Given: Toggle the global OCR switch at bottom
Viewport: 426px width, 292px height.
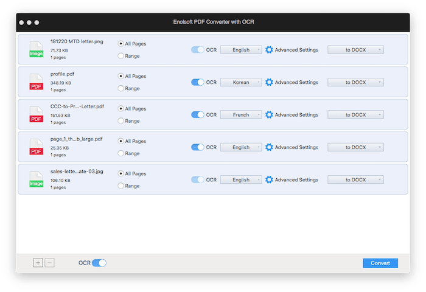Looking at the screenshot, I should pyautogui.click(x=99, y=263).
